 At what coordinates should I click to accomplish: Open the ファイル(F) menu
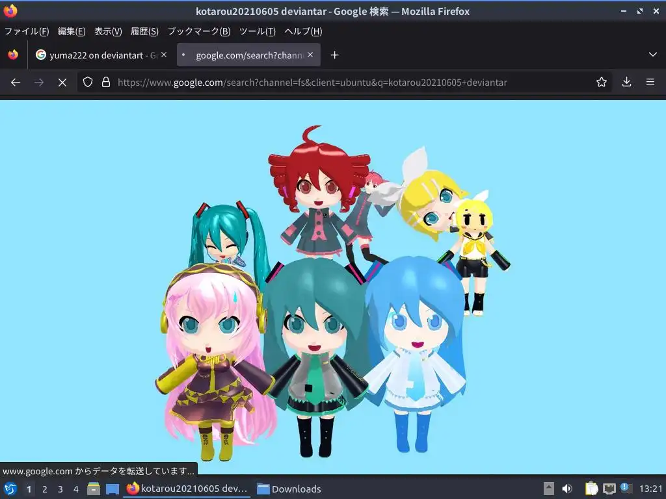(26, 31)
